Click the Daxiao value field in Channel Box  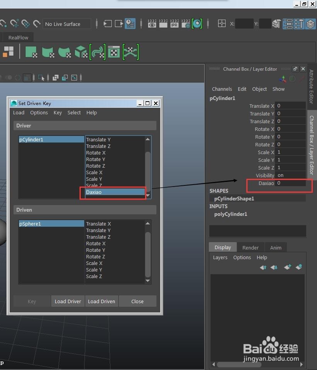(x=290, y=183)
